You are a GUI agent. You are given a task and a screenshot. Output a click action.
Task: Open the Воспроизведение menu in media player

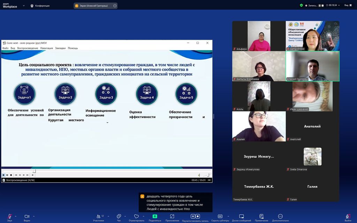28,48
